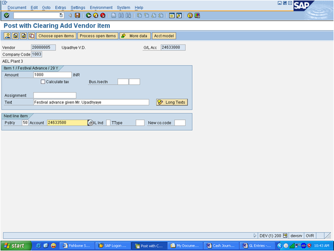Screen dimensions: 334x251
Task: Click the green Back arrow icon
Action: click(x=89, y=15)
